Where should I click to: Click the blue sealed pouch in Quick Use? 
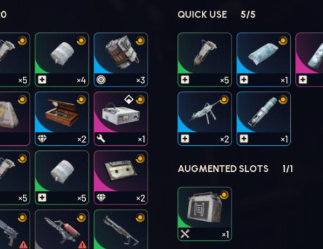pos(264,59)
